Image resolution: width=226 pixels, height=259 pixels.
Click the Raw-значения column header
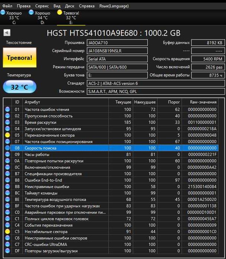tap(200, 102)
